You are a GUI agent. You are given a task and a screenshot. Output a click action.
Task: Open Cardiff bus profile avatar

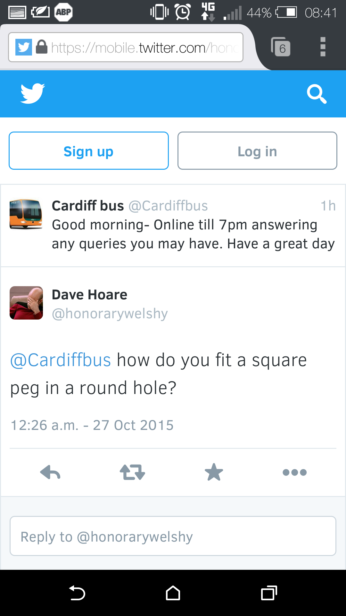coord(26,214)
